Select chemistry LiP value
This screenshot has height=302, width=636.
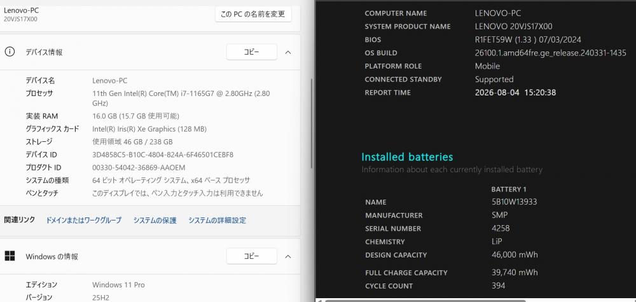497,242
